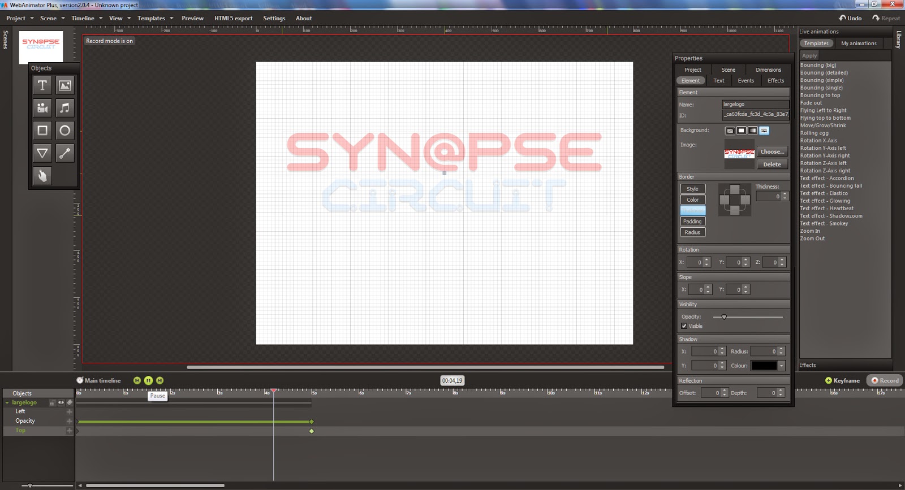This screenshot has height=490, width=905.
Task: Collapse the largelogo layer tree
Action: point(7,402)
